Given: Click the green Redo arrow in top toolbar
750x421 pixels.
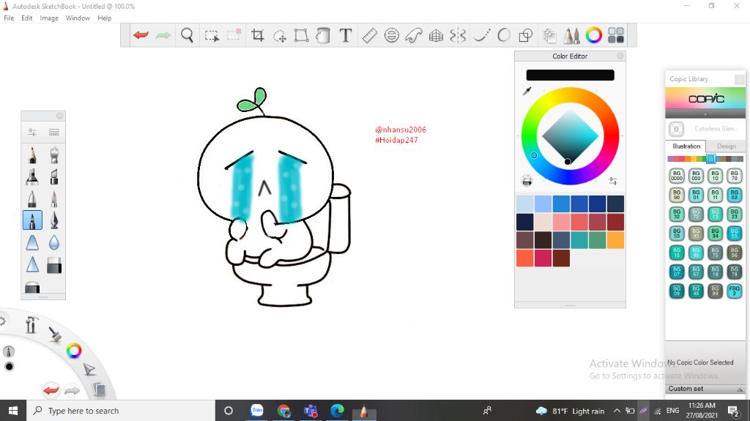Looking at the screenshot, I should tap(163, 35).
